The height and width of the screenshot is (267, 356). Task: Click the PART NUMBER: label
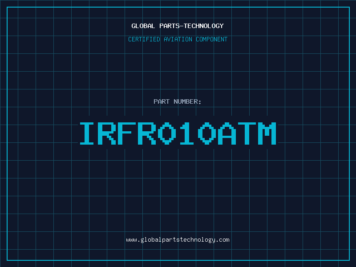coord(178,101)
